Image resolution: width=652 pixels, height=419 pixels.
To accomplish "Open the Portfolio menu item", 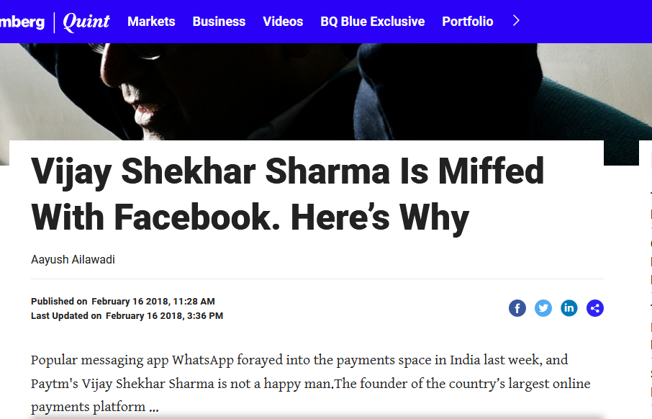I will click(x=467, y=21).
